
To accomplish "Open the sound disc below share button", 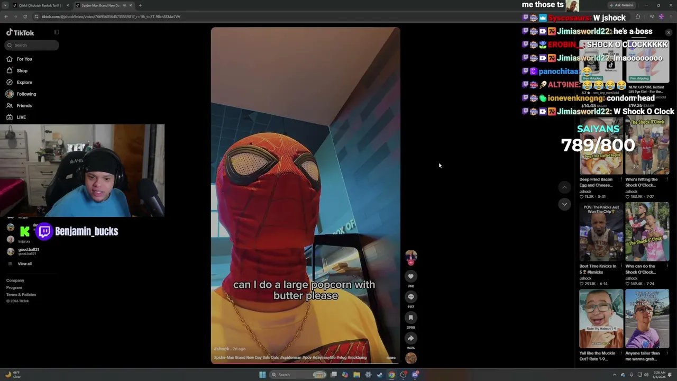I will coord(411,358).
